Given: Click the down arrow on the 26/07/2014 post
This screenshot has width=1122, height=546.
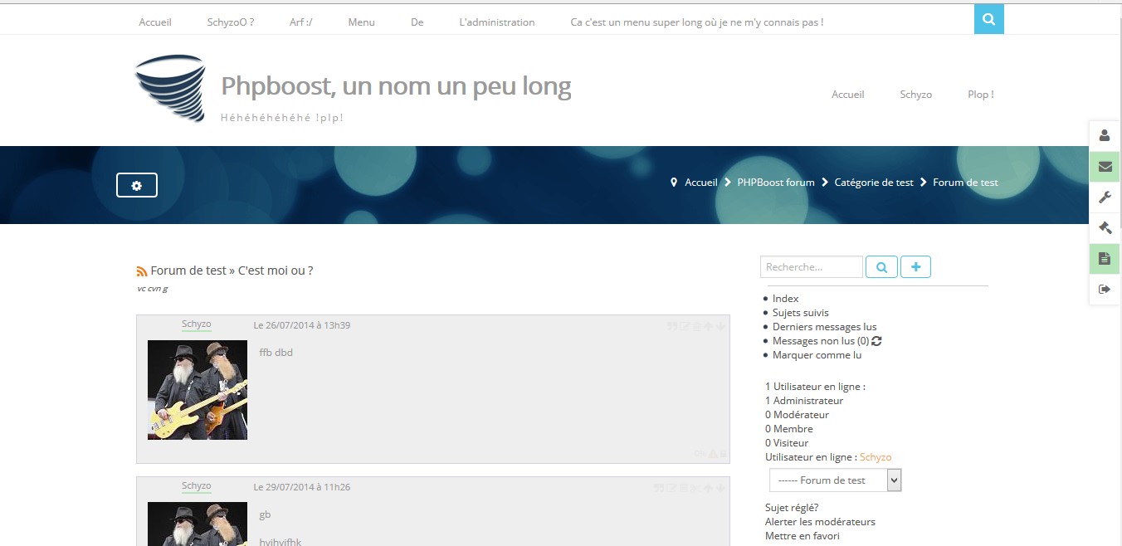Looking at the screenshot, I should (720, 326).
